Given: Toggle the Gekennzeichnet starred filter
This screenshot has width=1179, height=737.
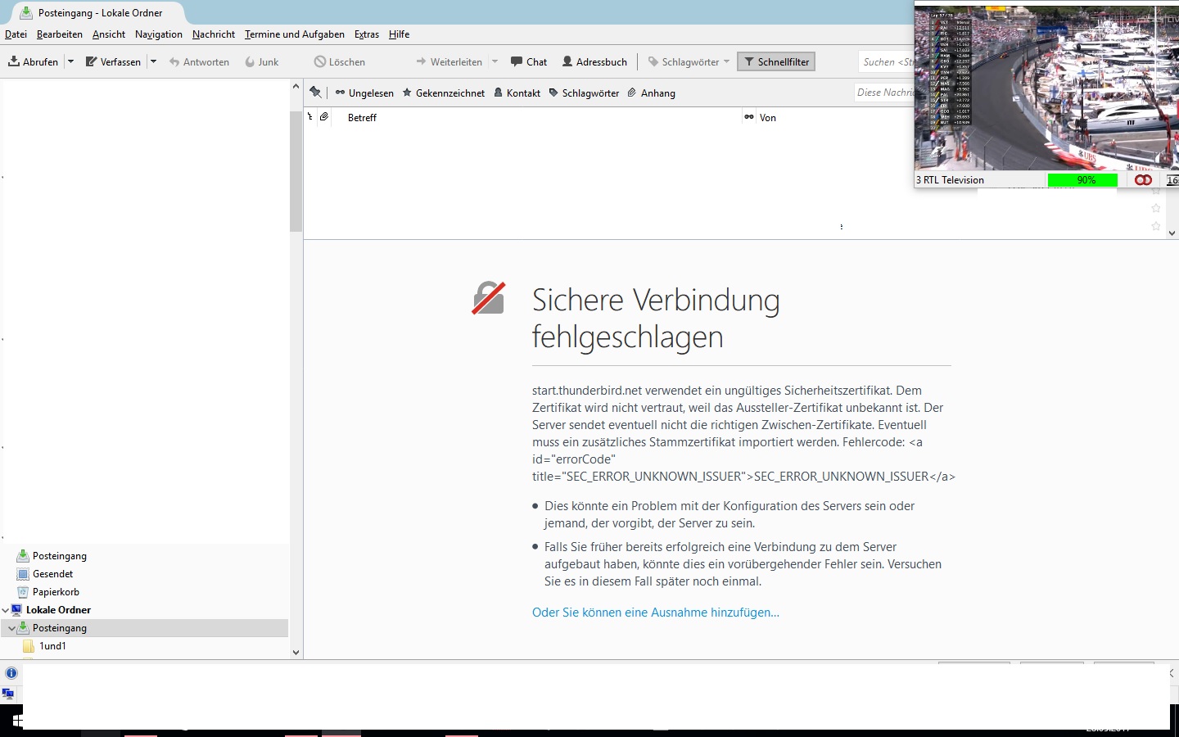Looking at the screenshot, I should [x=443, y=93].
